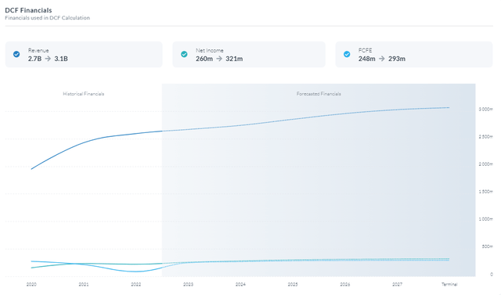Click the Forecasted Financials label

coord(319,94)
